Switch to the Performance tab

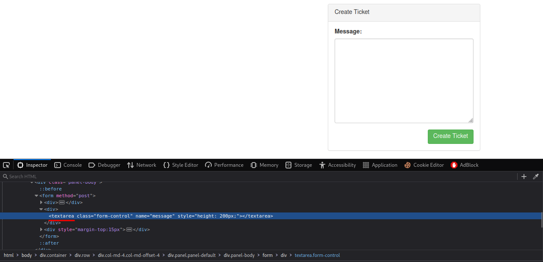pyautogui.click(x=224, y=165)
